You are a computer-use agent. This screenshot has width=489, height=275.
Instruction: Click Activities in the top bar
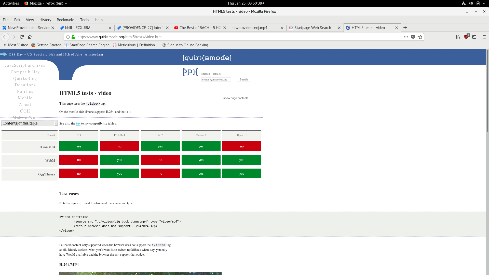[x=11, y=3]
